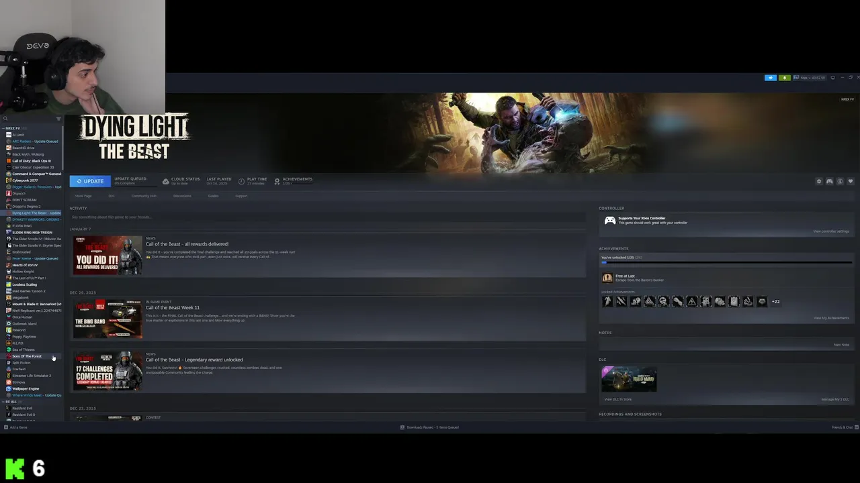
Task: Open 17 Challenges Completed thumbnail
Action: 107,371
